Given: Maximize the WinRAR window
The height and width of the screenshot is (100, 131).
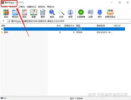Looking at the screenshot, I should pyautogui.click(x=120, y=2).
